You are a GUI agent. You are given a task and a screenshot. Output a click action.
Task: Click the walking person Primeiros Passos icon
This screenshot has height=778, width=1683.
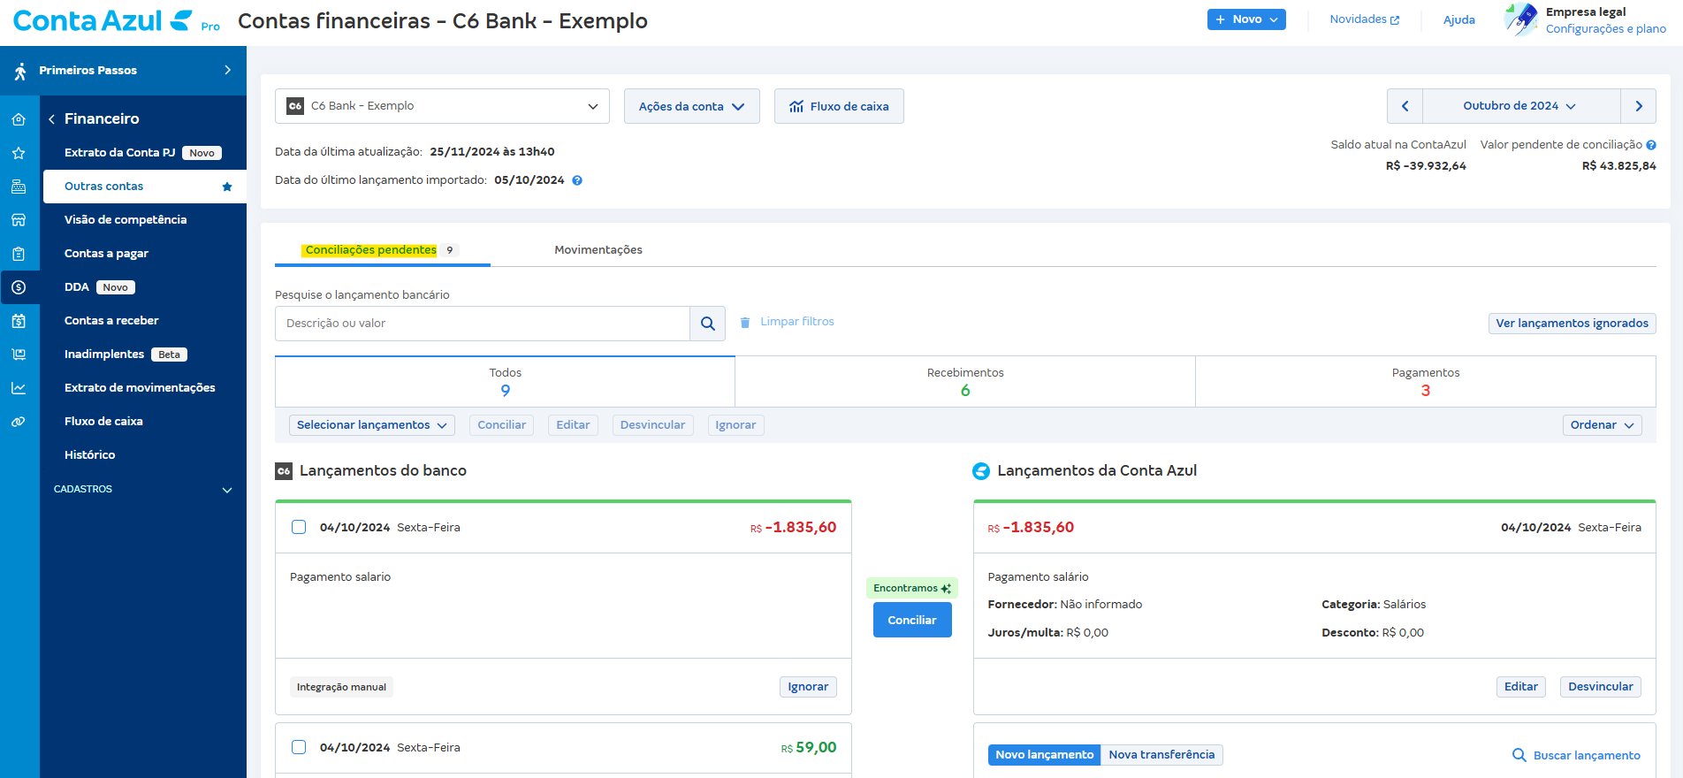(x=20, y=71)
